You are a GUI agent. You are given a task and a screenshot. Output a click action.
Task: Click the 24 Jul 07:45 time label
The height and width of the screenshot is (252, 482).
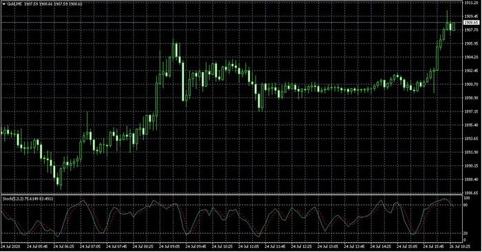click(116, 247)
